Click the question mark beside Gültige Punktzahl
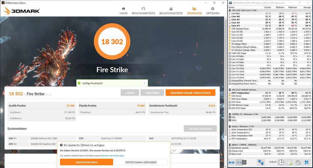The image size is (313, 168). click(144, 83)
